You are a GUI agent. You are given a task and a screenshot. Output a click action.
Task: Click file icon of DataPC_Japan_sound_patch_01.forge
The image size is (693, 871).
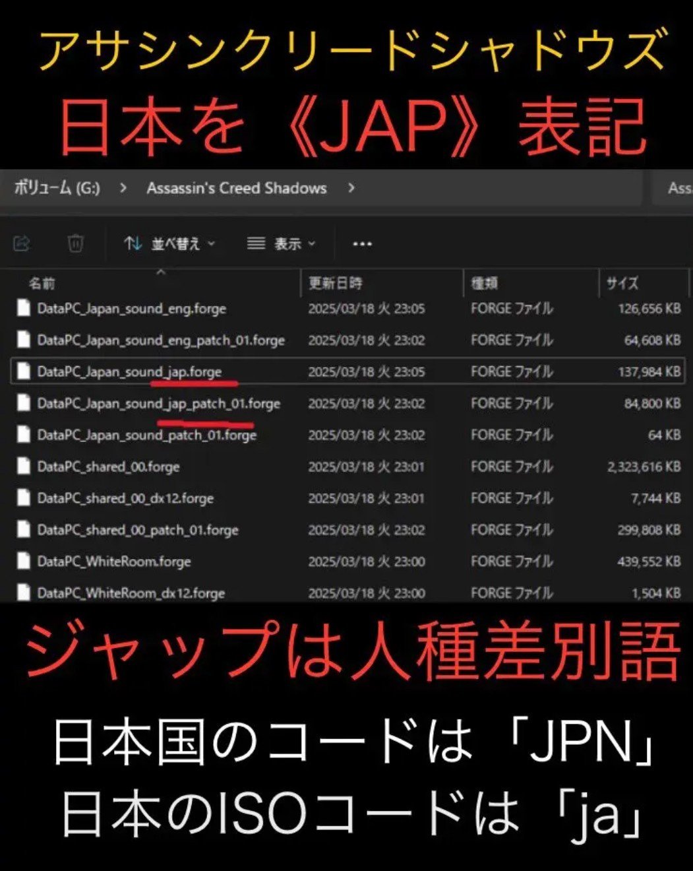24,435
